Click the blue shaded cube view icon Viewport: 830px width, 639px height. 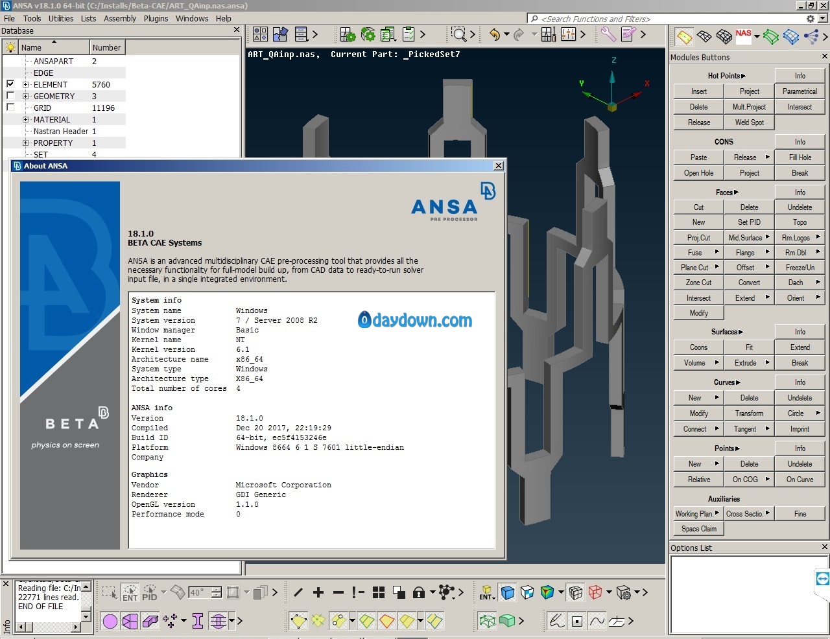point(508,592)
